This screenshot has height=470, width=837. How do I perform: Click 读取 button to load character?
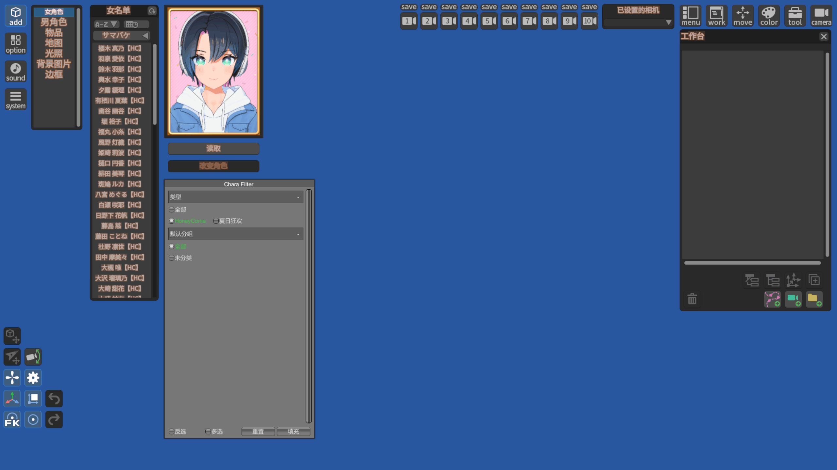[213, 148]
